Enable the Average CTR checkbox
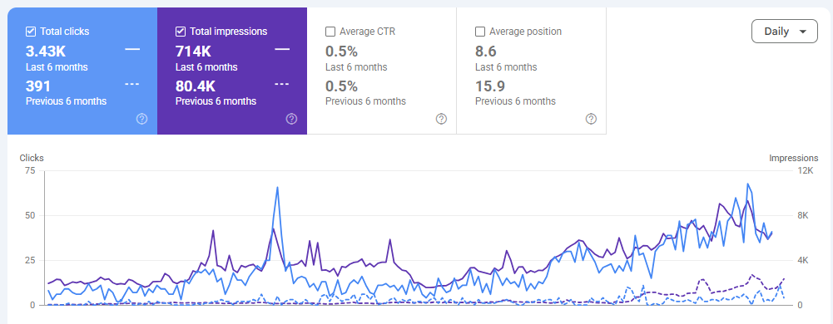The width and height of the screenshot is (833, 324). point(330,32)
